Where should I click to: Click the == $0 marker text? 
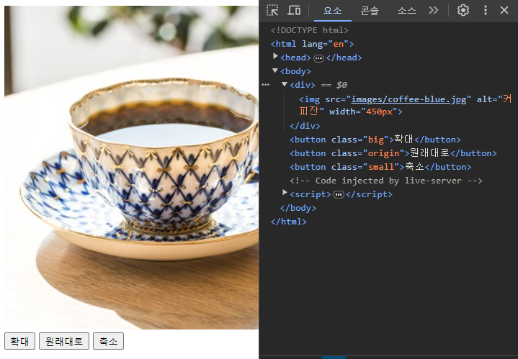(x=334, y=85)
